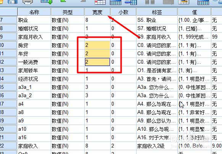This screenshot has width=222, height=154.
Task: Click the variable name 婚姻状况
Action: click(28, 29)
